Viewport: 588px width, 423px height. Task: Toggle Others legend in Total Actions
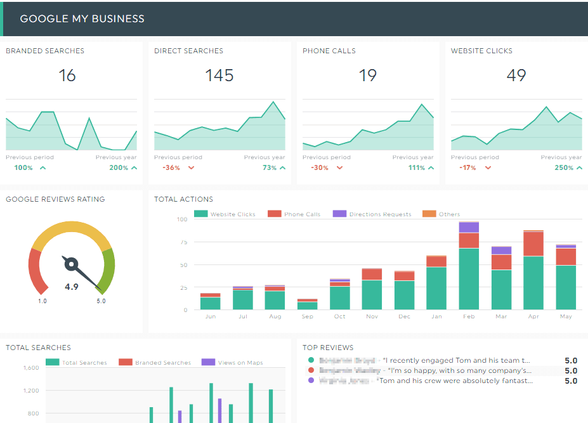(441, 214)
